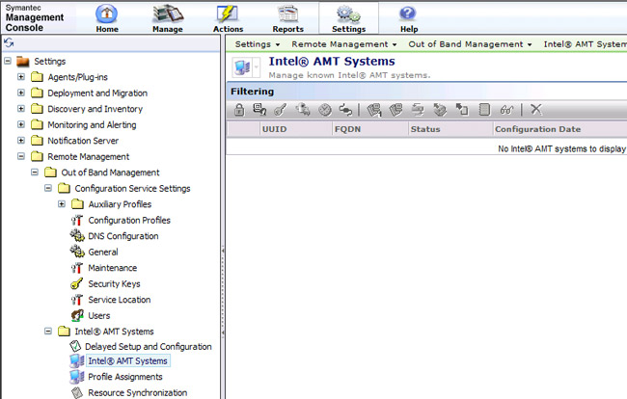Expand the Agents/Plug-ins folder
Screen dimensions: 627x399
[x=21, y=77]
